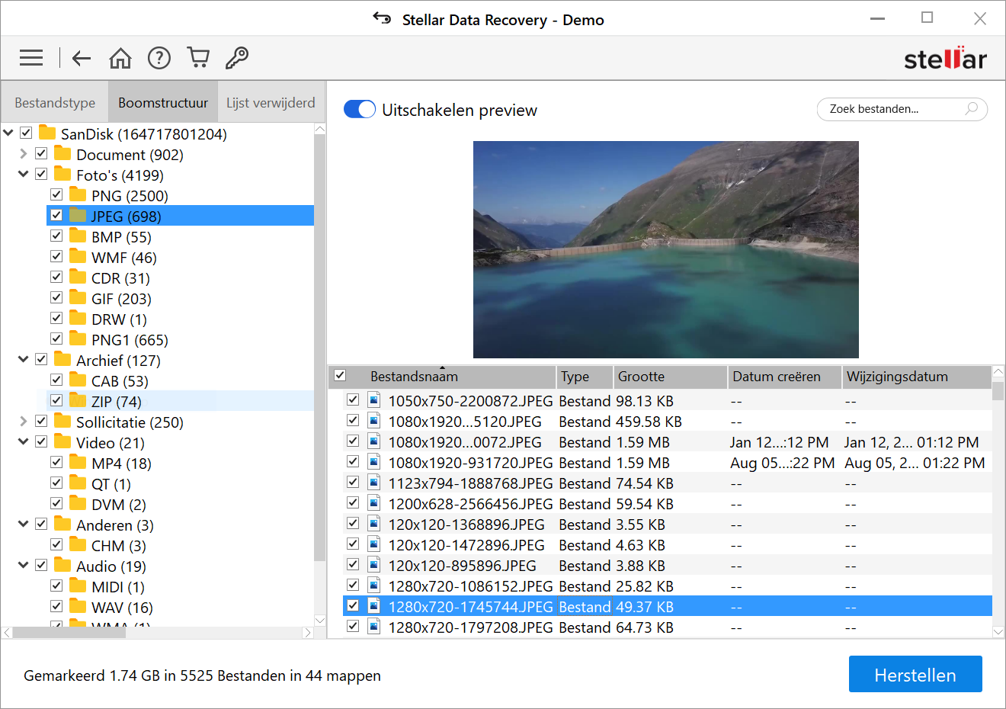Viewport: 1006px width, 709px height.
Task: Uncheck checkbox for 1280x720-1745744.JPEG
Action: click(352, 605)
